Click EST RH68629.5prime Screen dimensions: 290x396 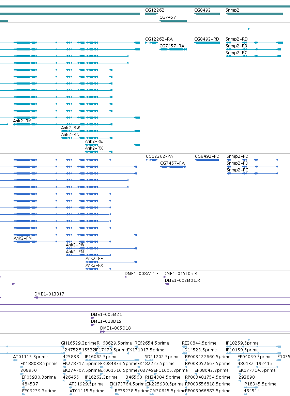115,343
